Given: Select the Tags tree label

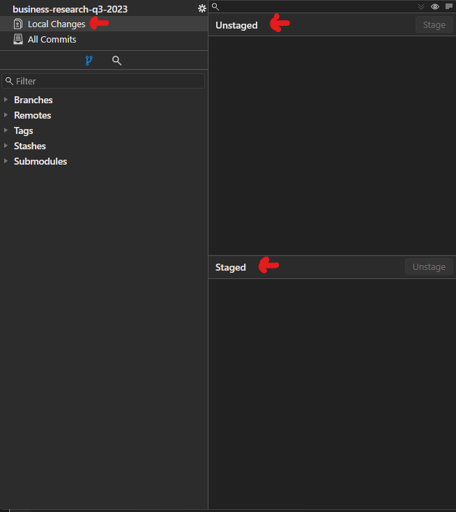Looking at the screenshot, I should 24,130.
